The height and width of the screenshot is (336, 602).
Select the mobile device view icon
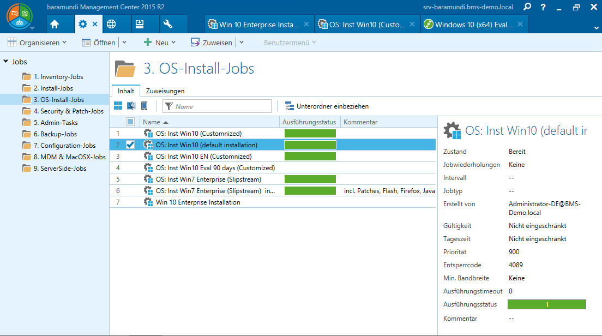pyautogui.click(x=143, y=106)
